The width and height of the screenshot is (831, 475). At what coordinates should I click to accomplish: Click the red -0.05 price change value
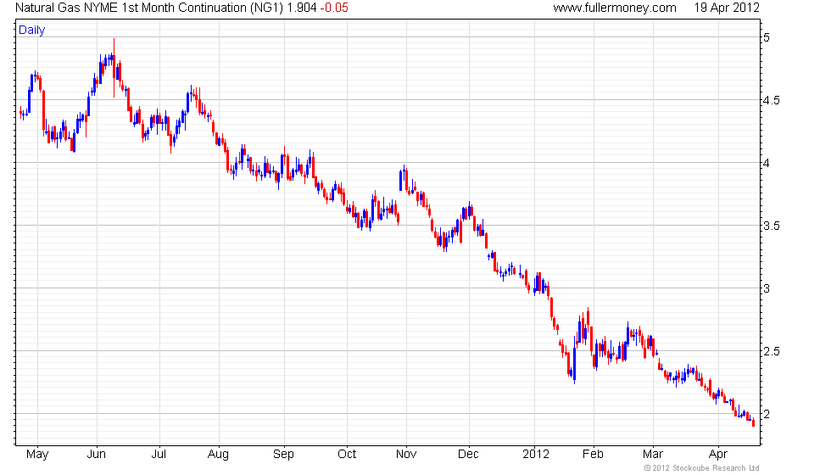(x=334, y=8)
